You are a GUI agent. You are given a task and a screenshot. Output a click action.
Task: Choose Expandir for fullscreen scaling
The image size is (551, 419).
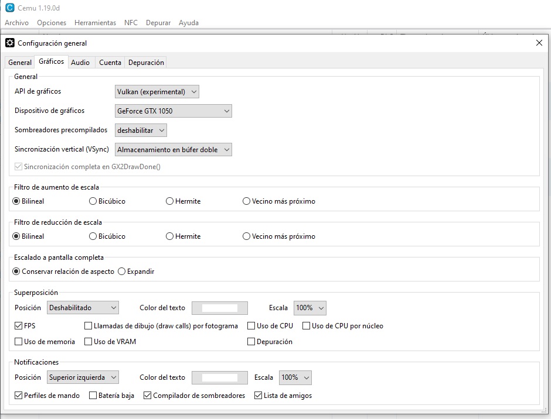pyautogui.click(x=122, y=272)
